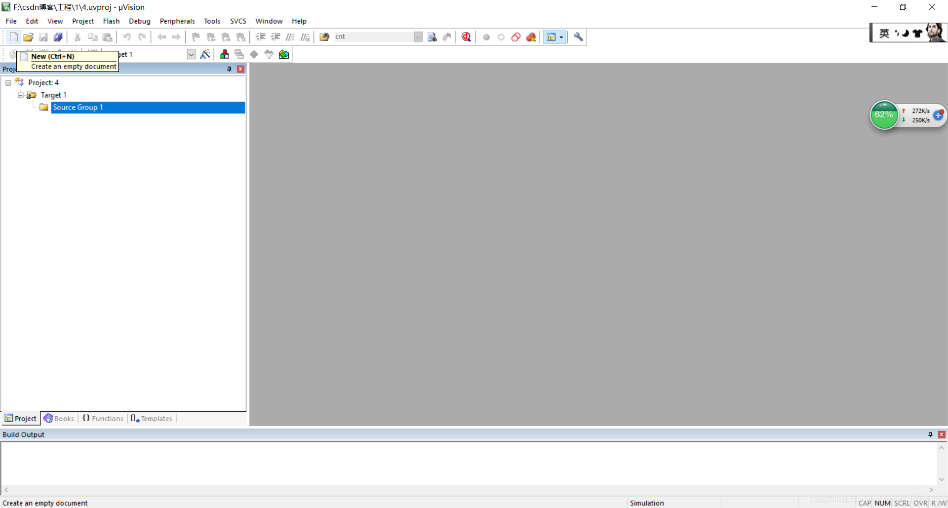Click the Navigate Backwards arrow
948x508 pixels.
tap(161, 37)
